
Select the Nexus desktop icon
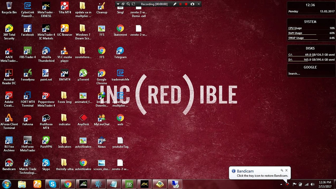pyautogui.click(x=102, y=143)
